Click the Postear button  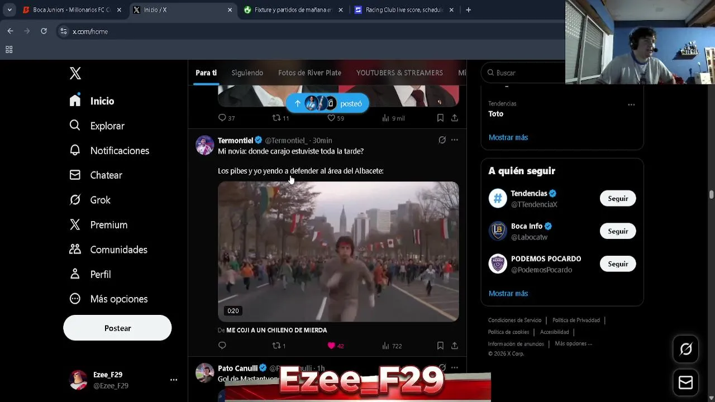117,328
